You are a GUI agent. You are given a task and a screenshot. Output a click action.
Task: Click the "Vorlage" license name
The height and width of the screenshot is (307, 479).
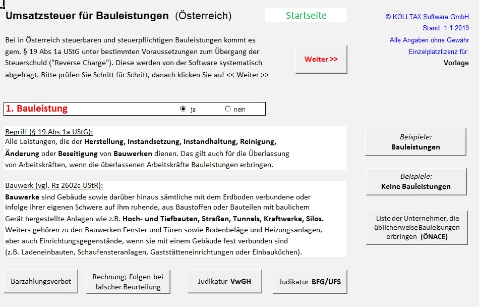click(x=456, y=63)
